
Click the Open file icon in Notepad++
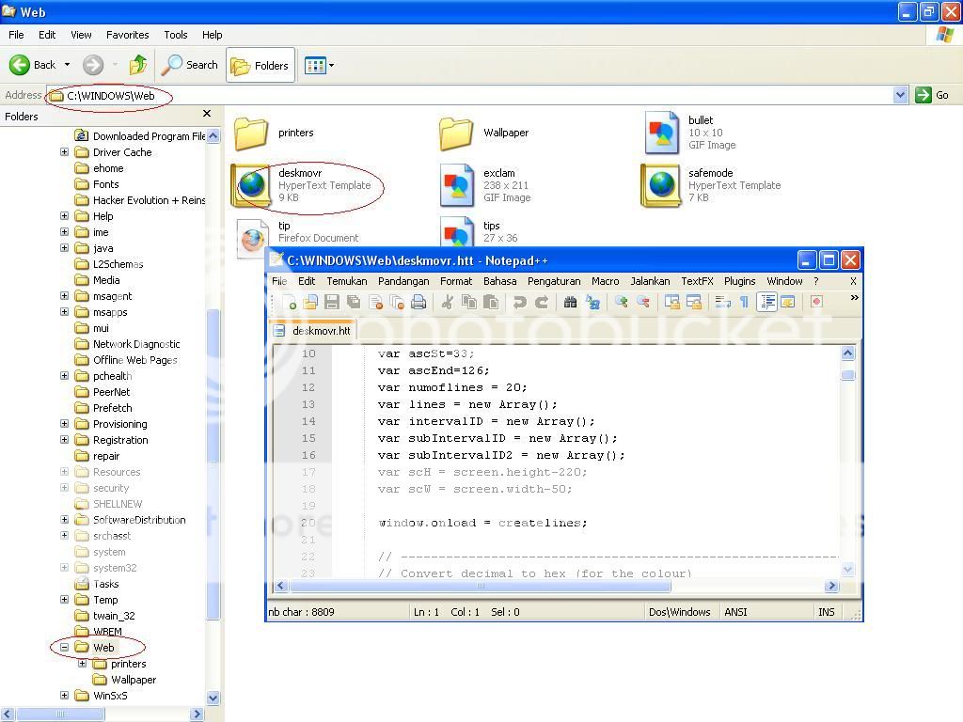(310, 302)
